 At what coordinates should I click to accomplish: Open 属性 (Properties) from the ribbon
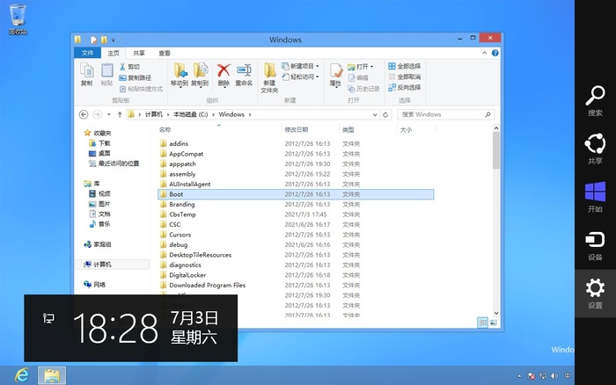coord(335,74)
